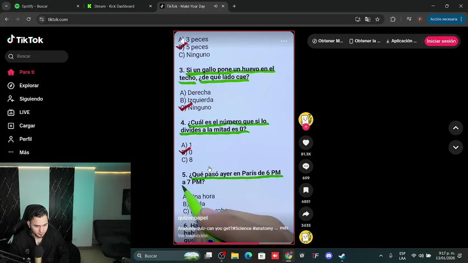Reload the page

(x=29, y=19)
